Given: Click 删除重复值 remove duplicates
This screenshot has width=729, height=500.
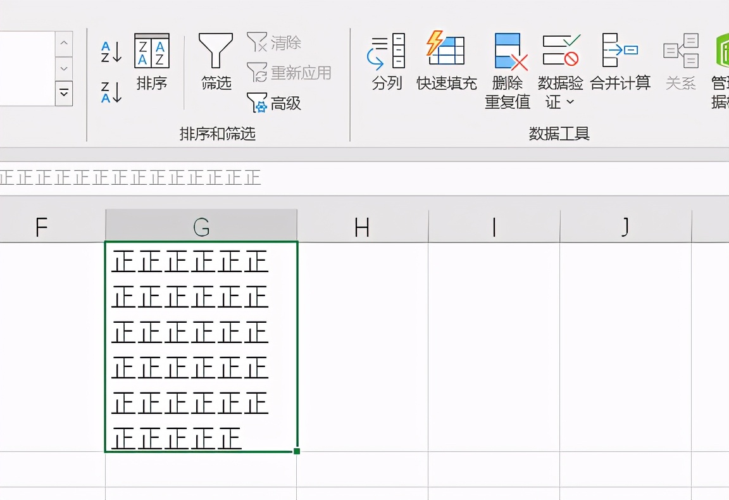Looking at the screenshot, I should coord(508,70).
